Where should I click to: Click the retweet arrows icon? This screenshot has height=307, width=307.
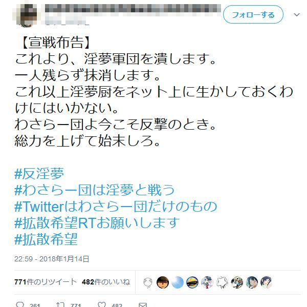point(60,304)
